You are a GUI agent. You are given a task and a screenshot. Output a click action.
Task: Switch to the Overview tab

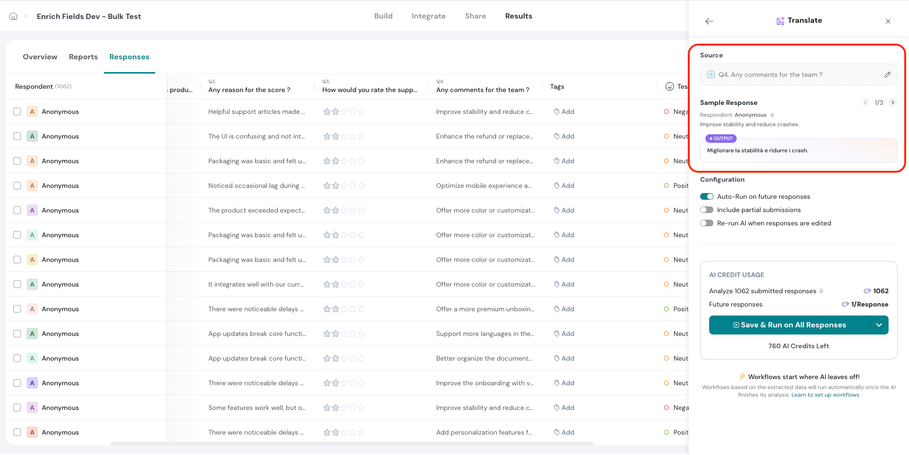coord(40,57)
